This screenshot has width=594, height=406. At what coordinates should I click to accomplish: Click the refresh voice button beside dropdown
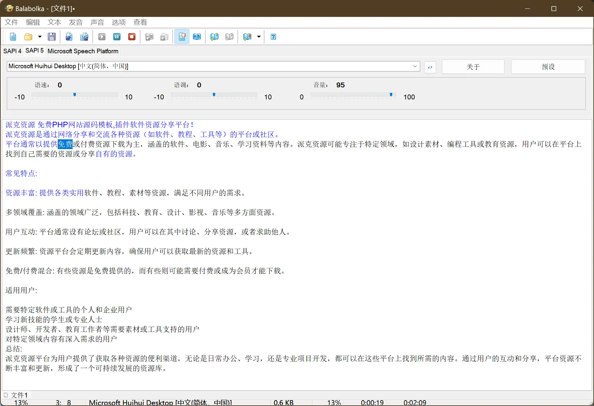430,67
